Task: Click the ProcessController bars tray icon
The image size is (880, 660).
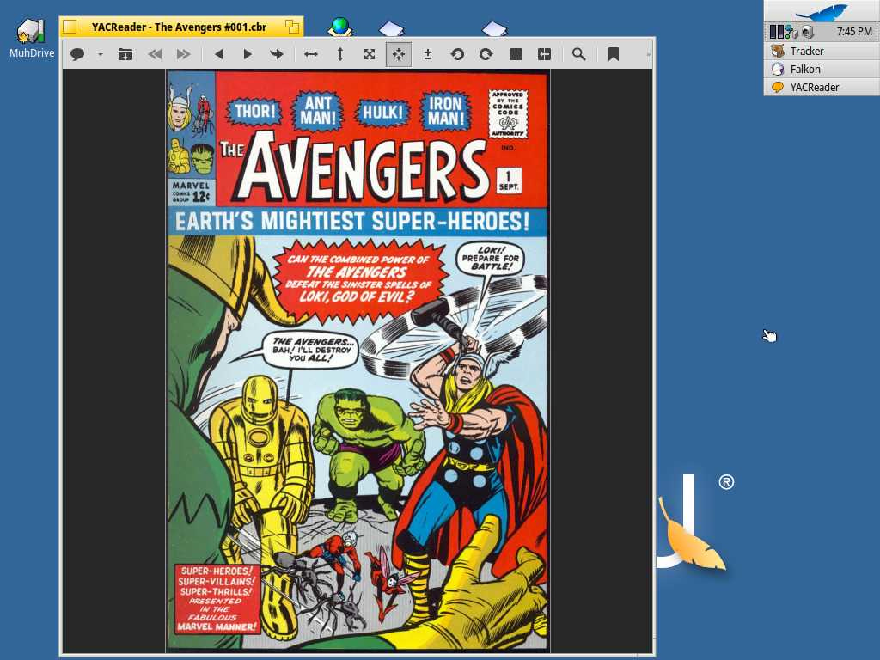Action: pyautogui.click(x=776, y=32)
